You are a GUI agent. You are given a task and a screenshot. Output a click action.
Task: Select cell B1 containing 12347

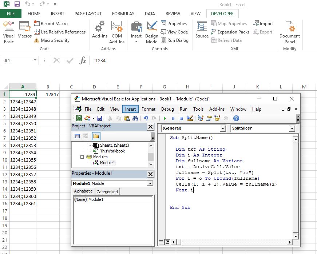pyautogui.click(x=48, y=94)
